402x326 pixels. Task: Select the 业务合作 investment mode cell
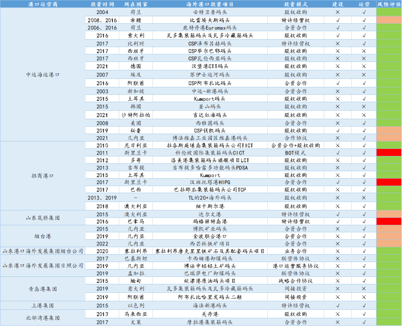coord(296,251)
